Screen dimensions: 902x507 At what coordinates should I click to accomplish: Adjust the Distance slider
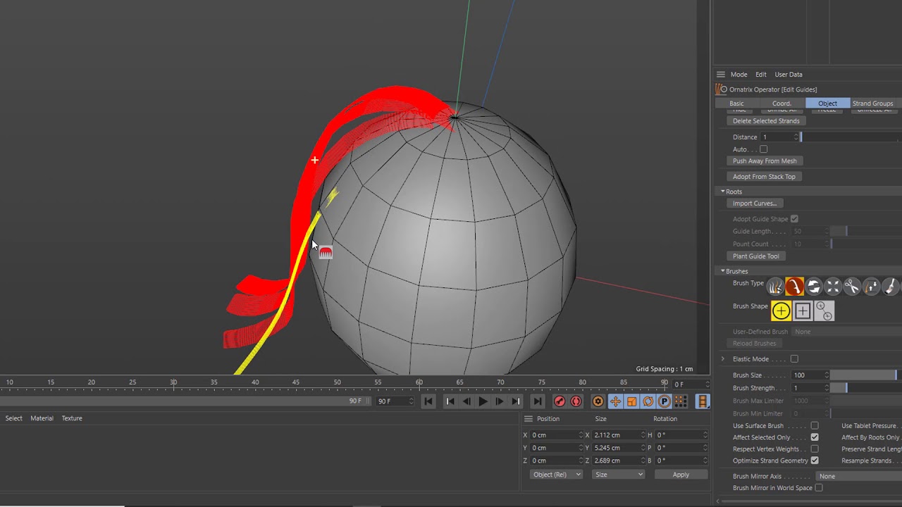851,137
